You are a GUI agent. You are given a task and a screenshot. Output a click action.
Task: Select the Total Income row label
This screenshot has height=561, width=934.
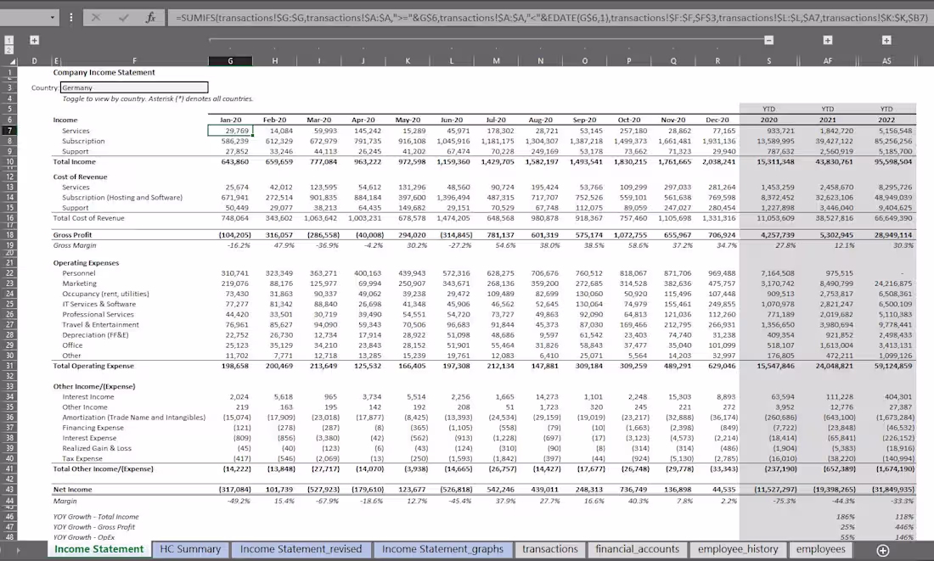pos(75,162)
